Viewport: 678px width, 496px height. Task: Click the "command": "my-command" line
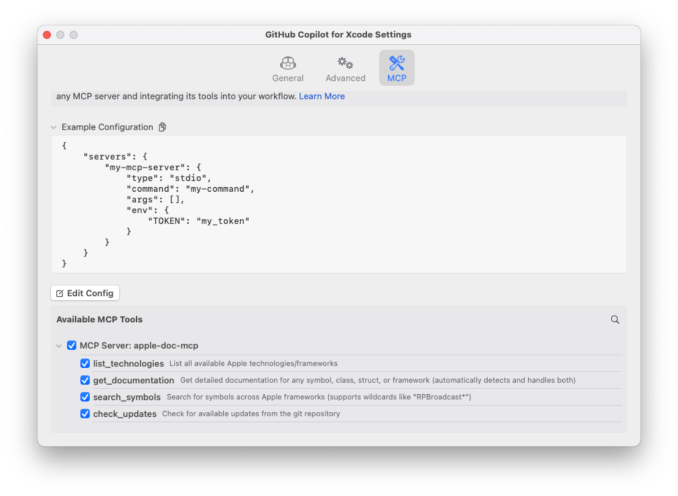click(x=190, y=189)
